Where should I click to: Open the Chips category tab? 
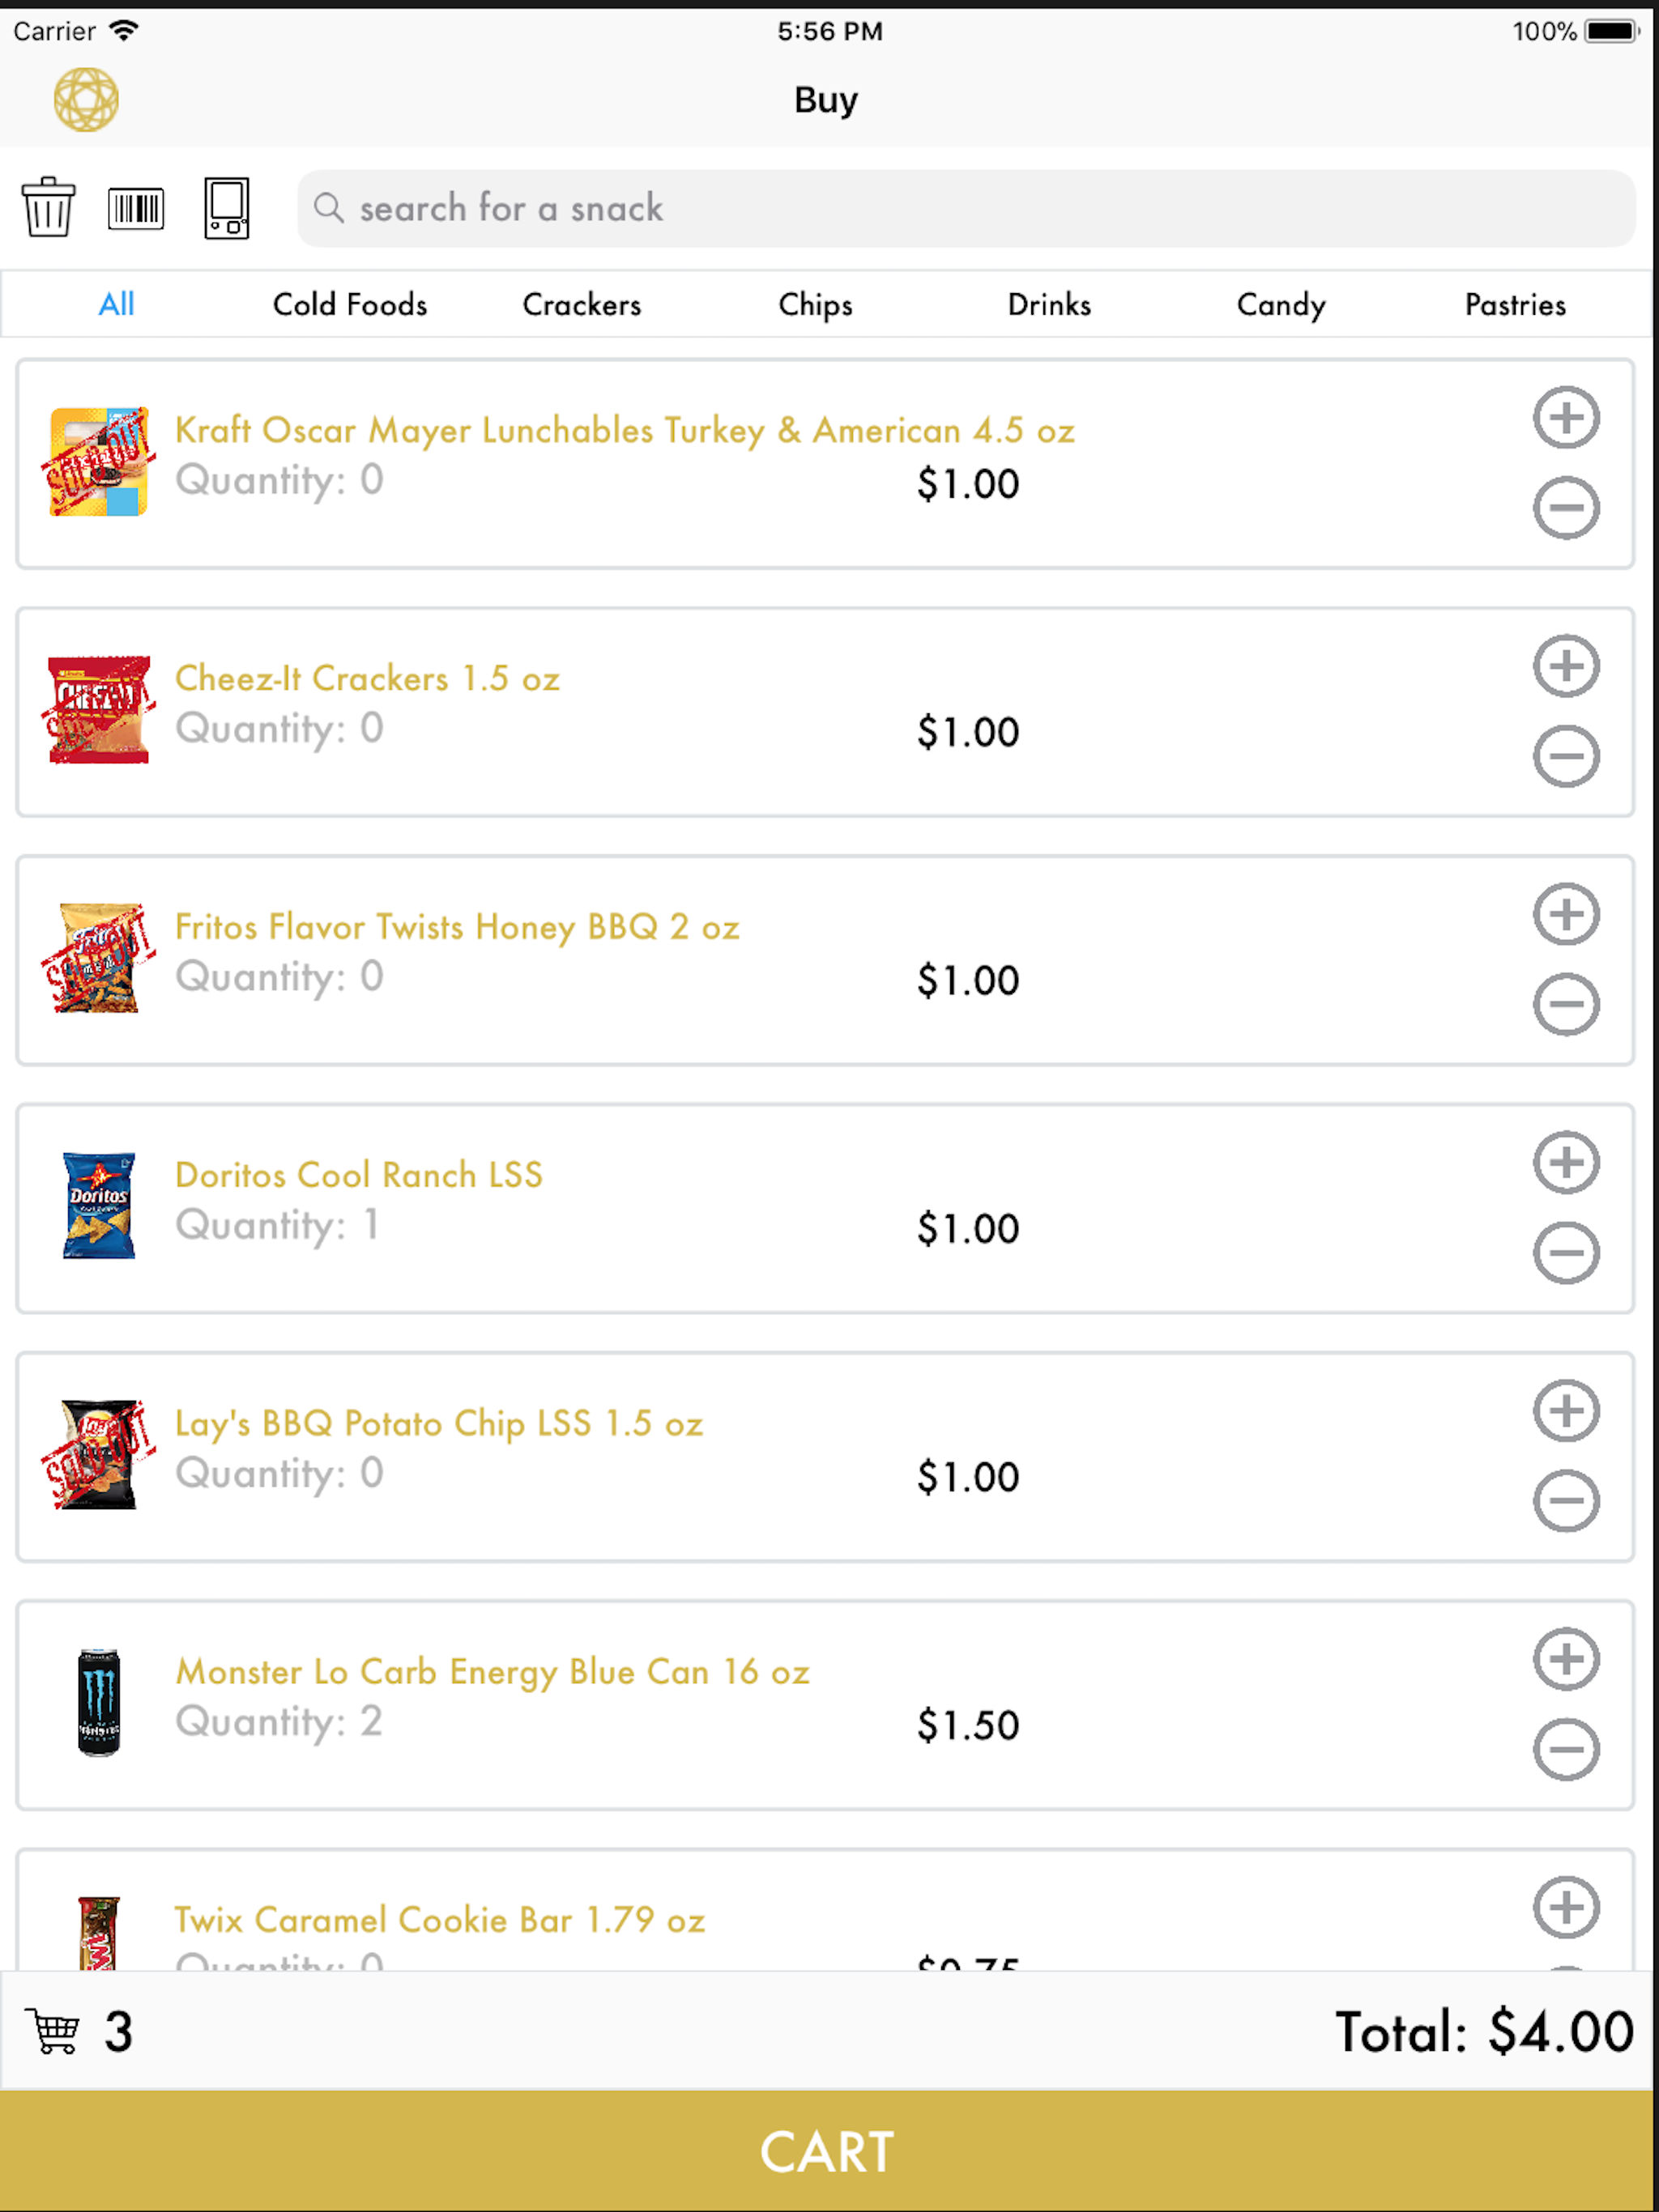pyautogui.click(x=816, y=304)
